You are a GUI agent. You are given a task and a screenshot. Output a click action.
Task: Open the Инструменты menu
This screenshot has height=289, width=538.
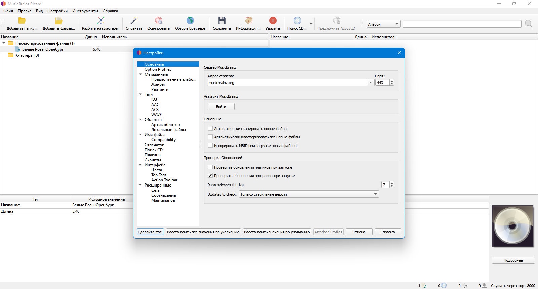pos(85,11)
